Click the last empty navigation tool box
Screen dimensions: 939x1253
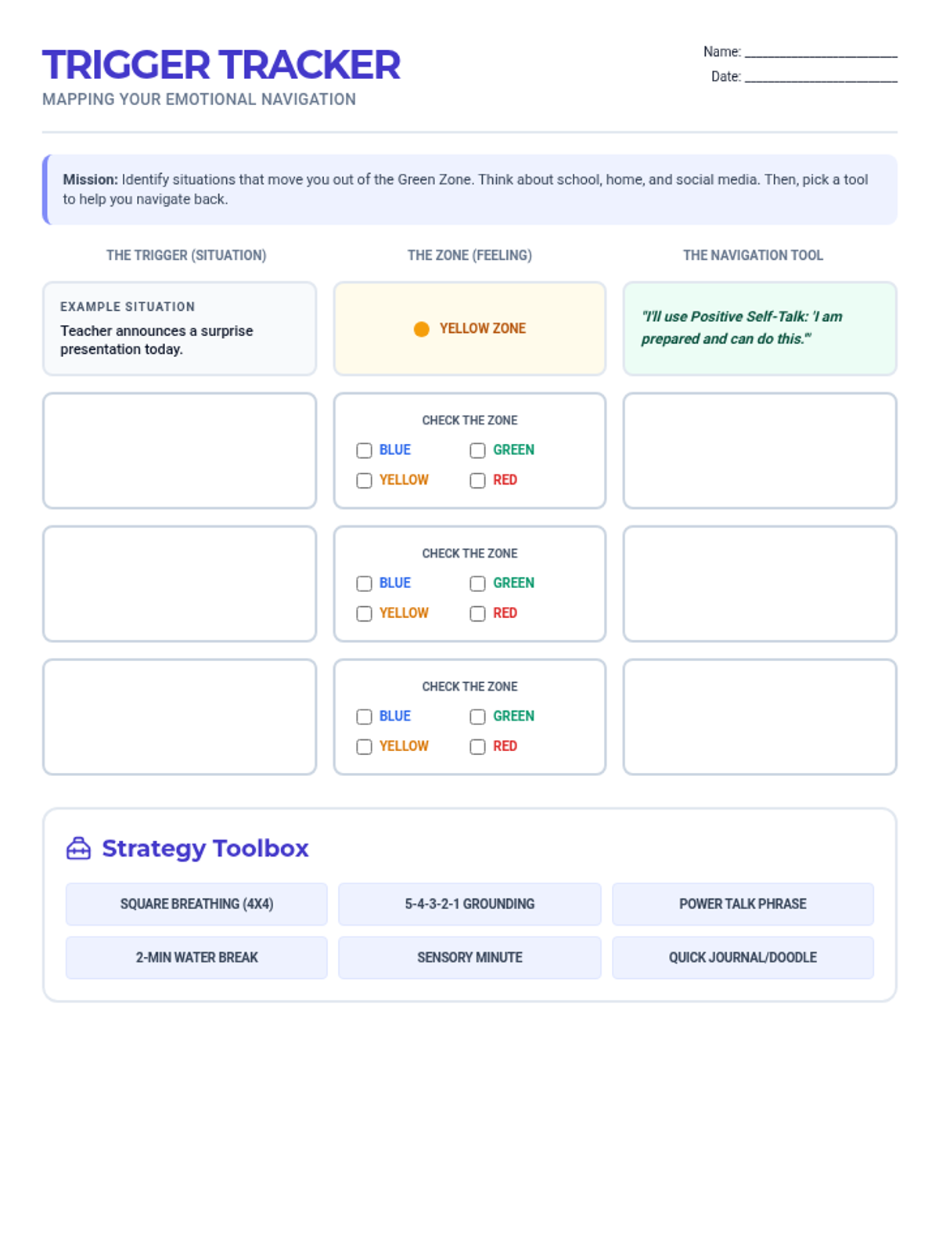point(759,717)
